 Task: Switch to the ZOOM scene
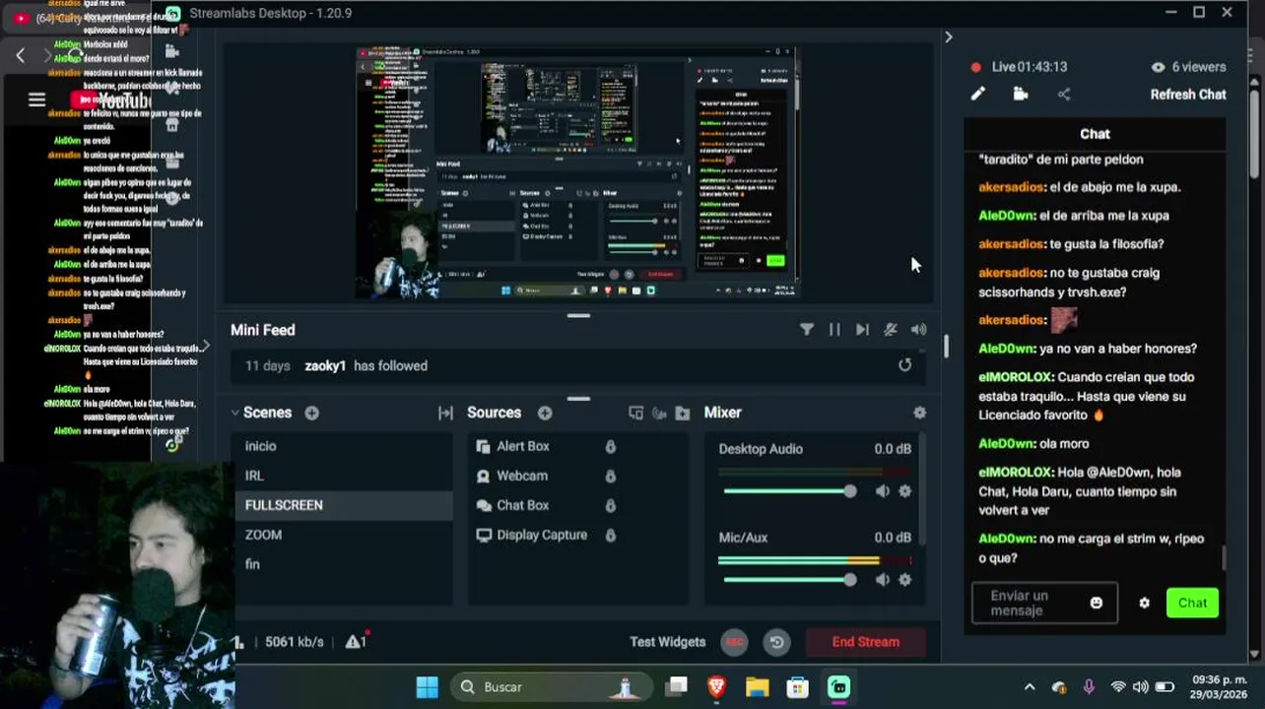point(343,535)
